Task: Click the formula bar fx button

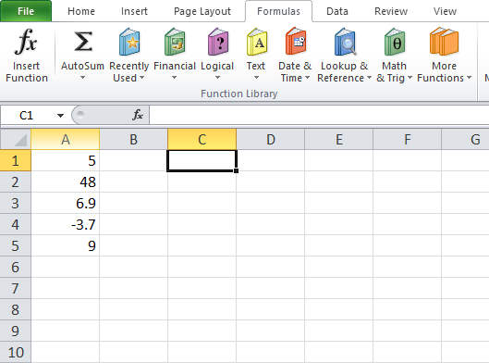Action: pos(138,115)
